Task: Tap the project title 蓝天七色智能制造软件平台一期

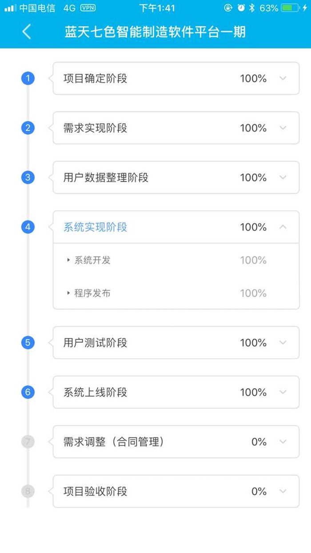Action: 155,32
